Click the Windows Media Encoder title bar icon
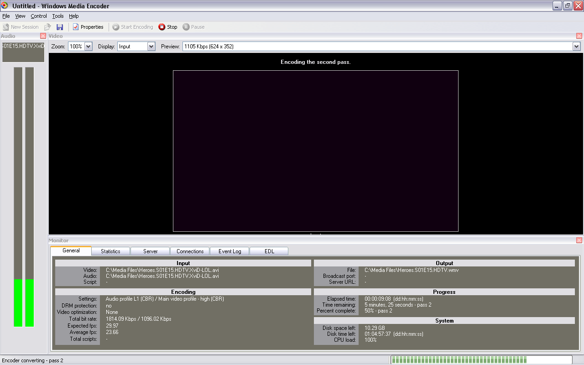 click(4, 6)
